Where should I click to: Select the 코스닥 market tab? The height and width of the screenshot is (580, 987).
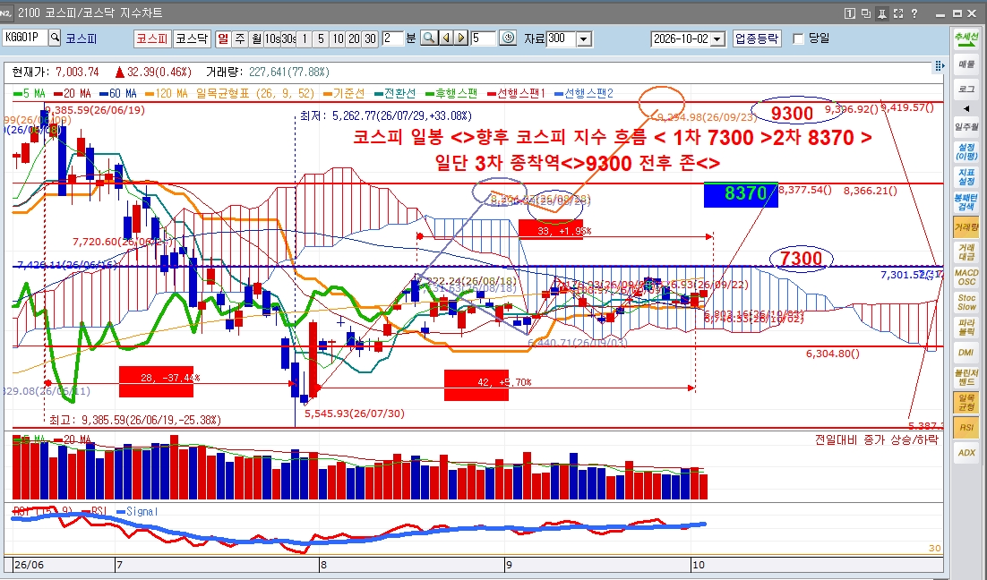[192, 38]
